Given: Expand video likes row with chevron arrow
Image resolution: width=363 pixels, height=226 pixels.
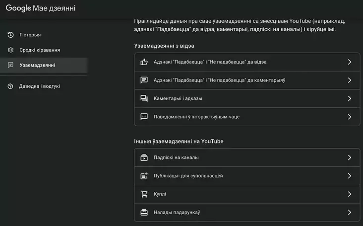Looking at the screenshot, I should click(x=349, y=62).
